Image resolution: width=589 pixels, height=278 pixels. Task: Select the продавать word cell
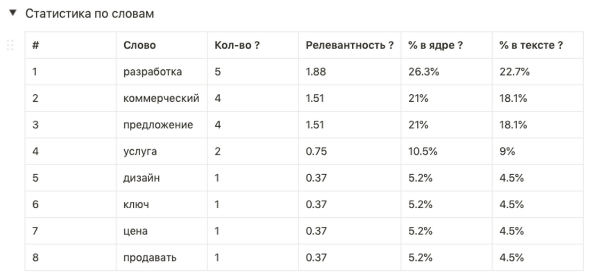click(162, 258)
